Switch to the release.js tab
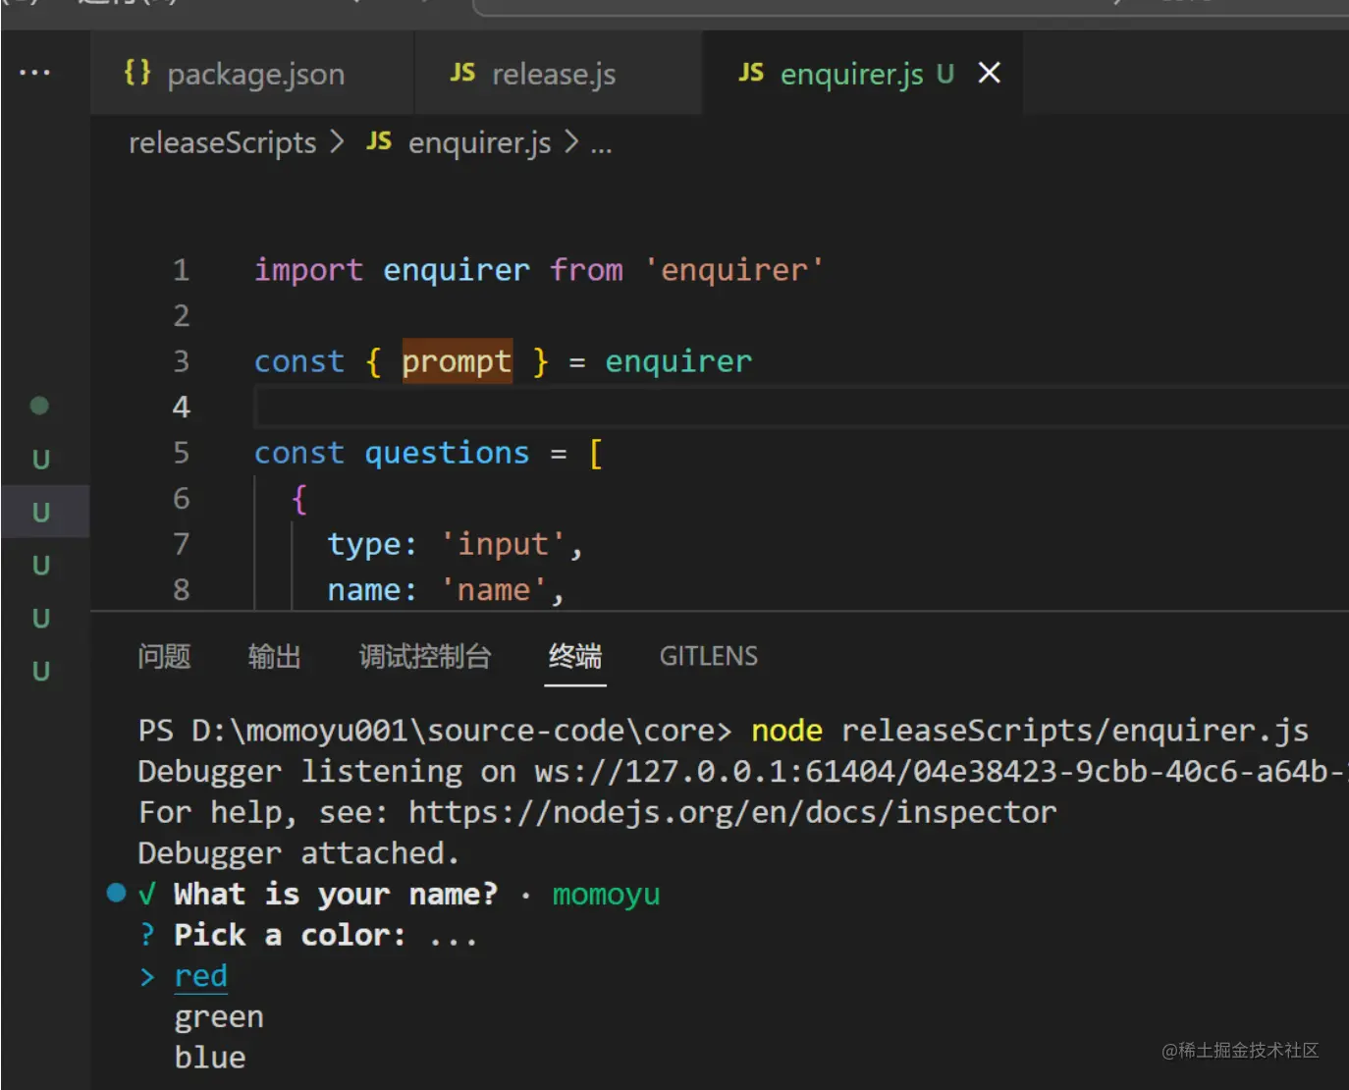 tap(553, 74)
